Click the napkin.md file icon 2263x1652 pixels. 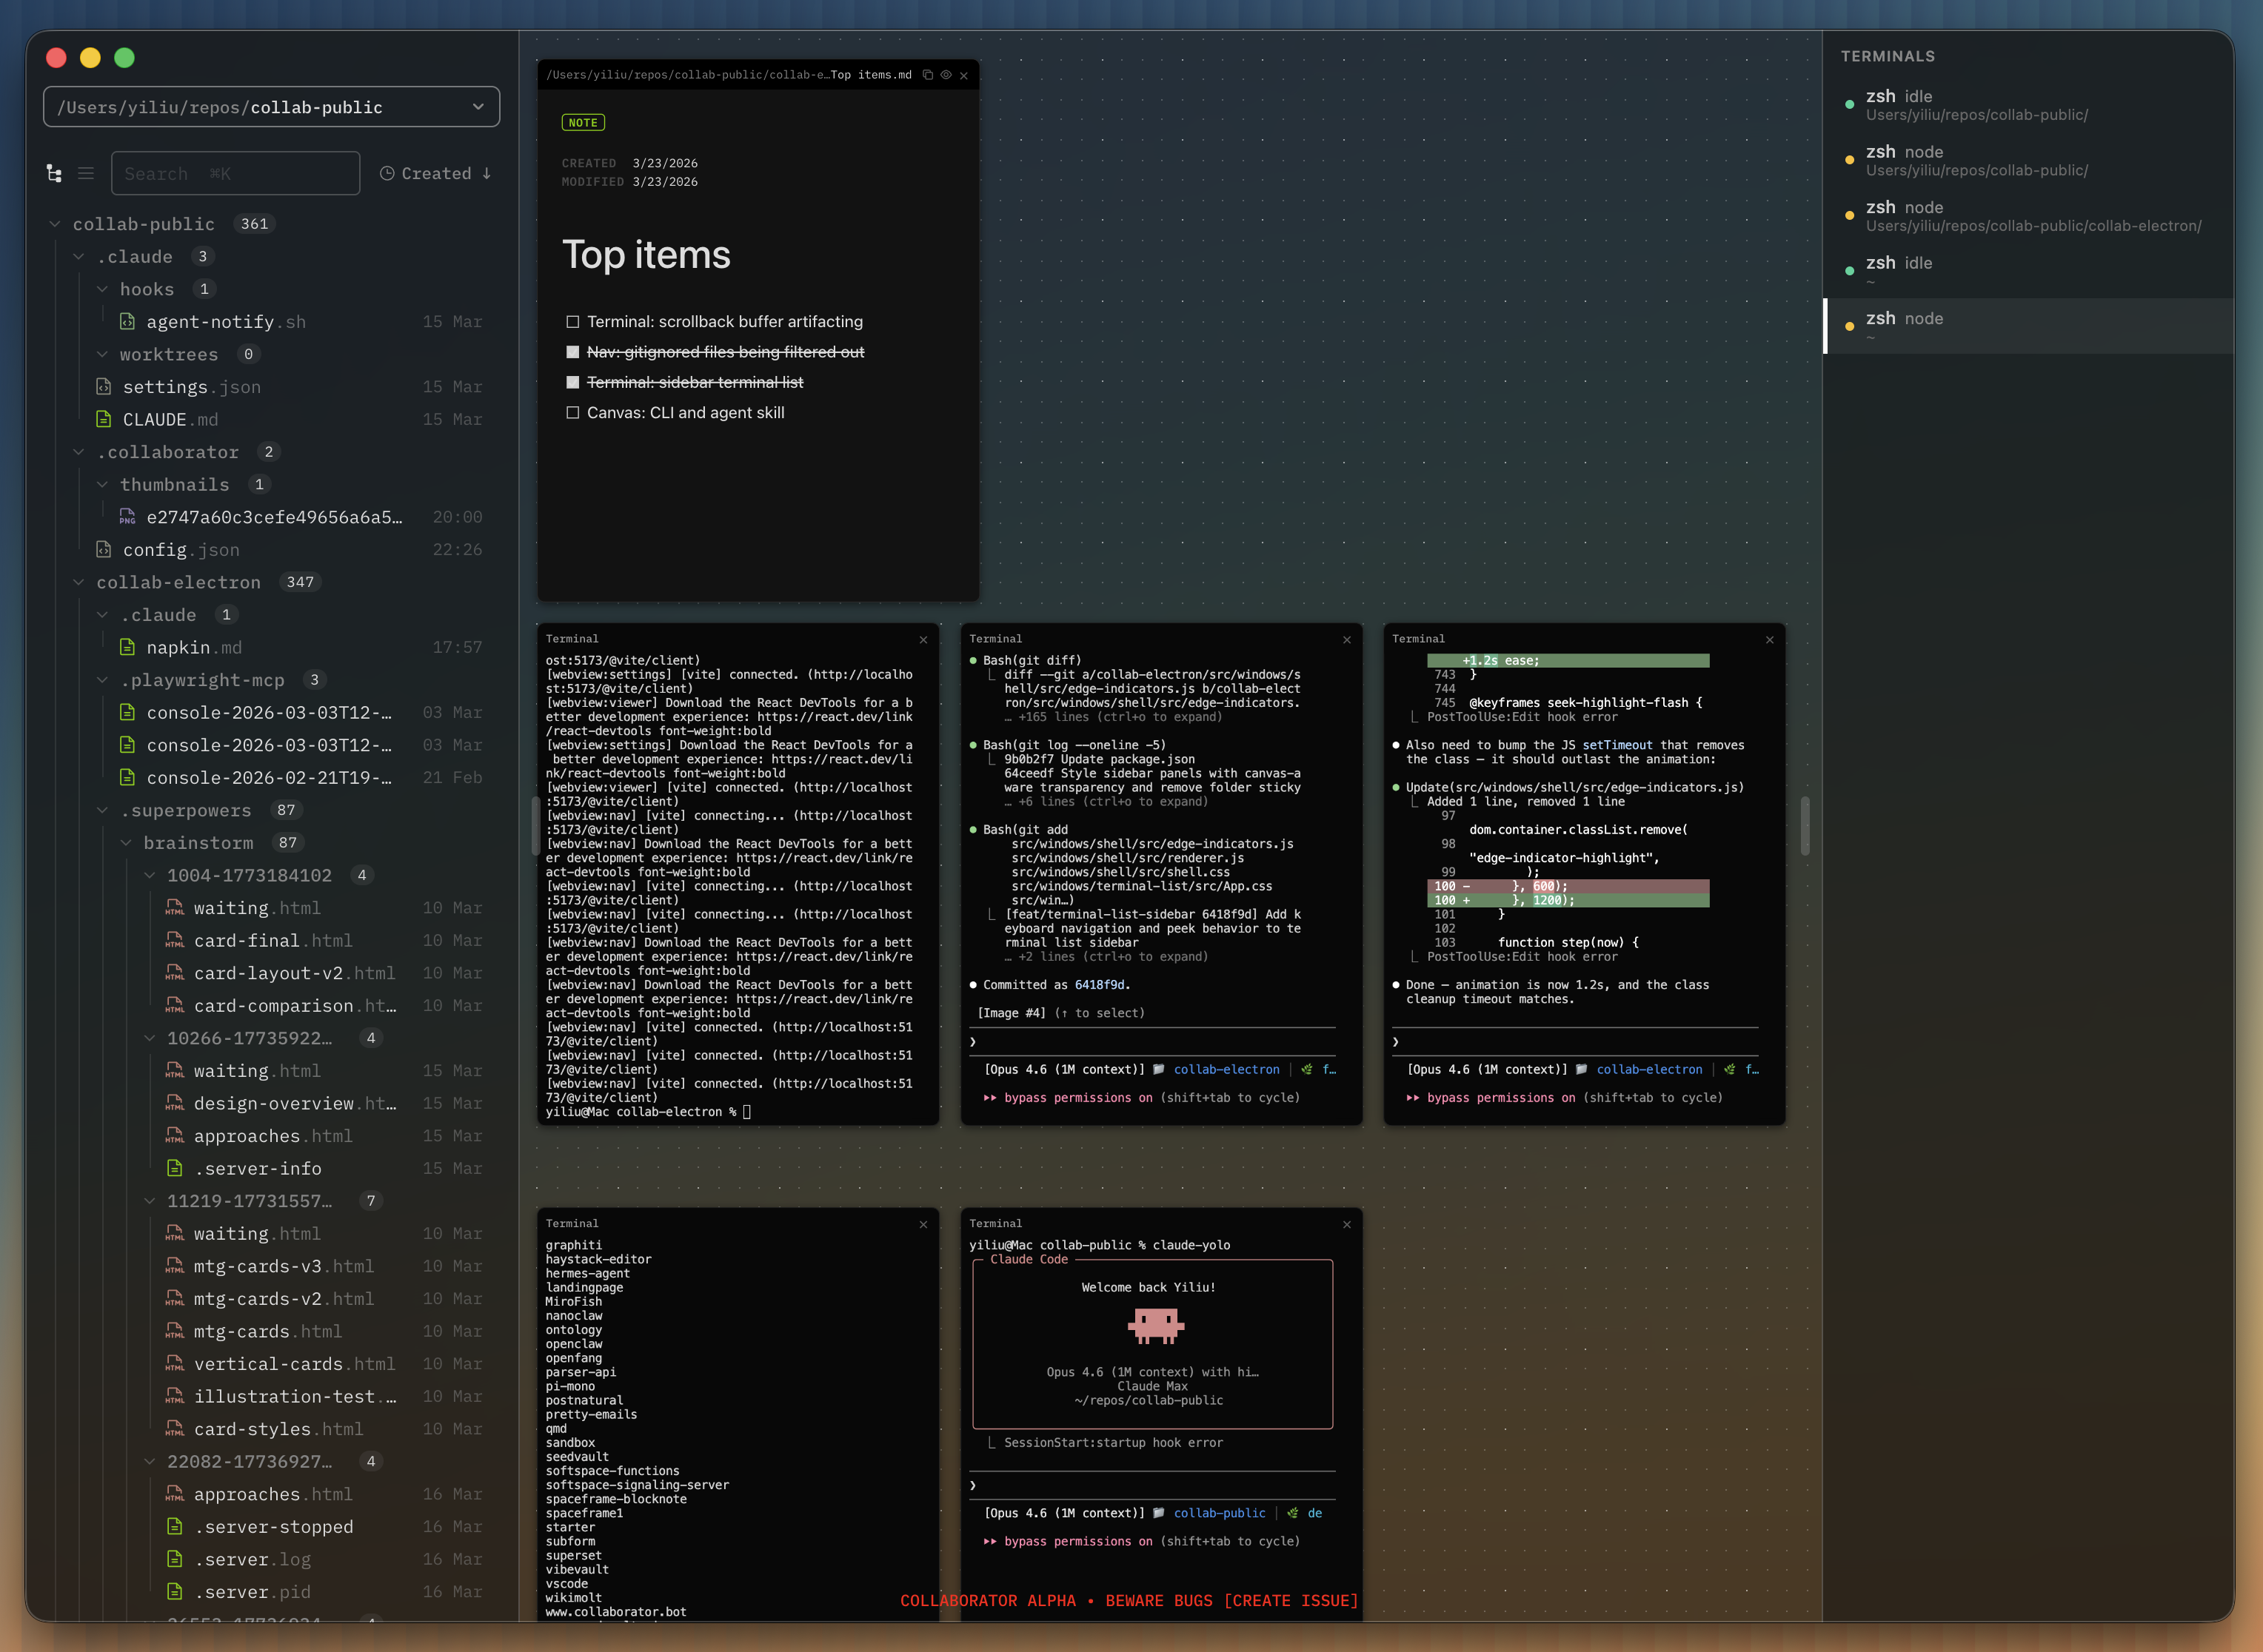127,647
